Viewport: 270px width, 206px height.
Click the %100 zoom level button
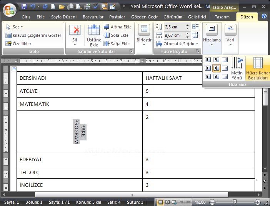[200, 202]
